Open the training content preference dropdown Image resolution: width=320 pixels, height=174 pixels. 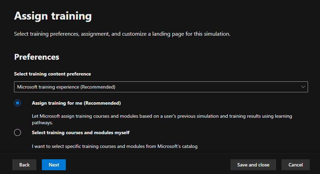coord(161,87)
